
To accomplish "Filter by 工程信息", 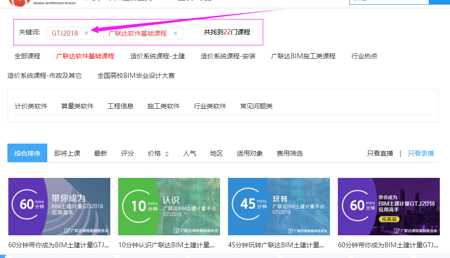I will (x=120, y=106).
